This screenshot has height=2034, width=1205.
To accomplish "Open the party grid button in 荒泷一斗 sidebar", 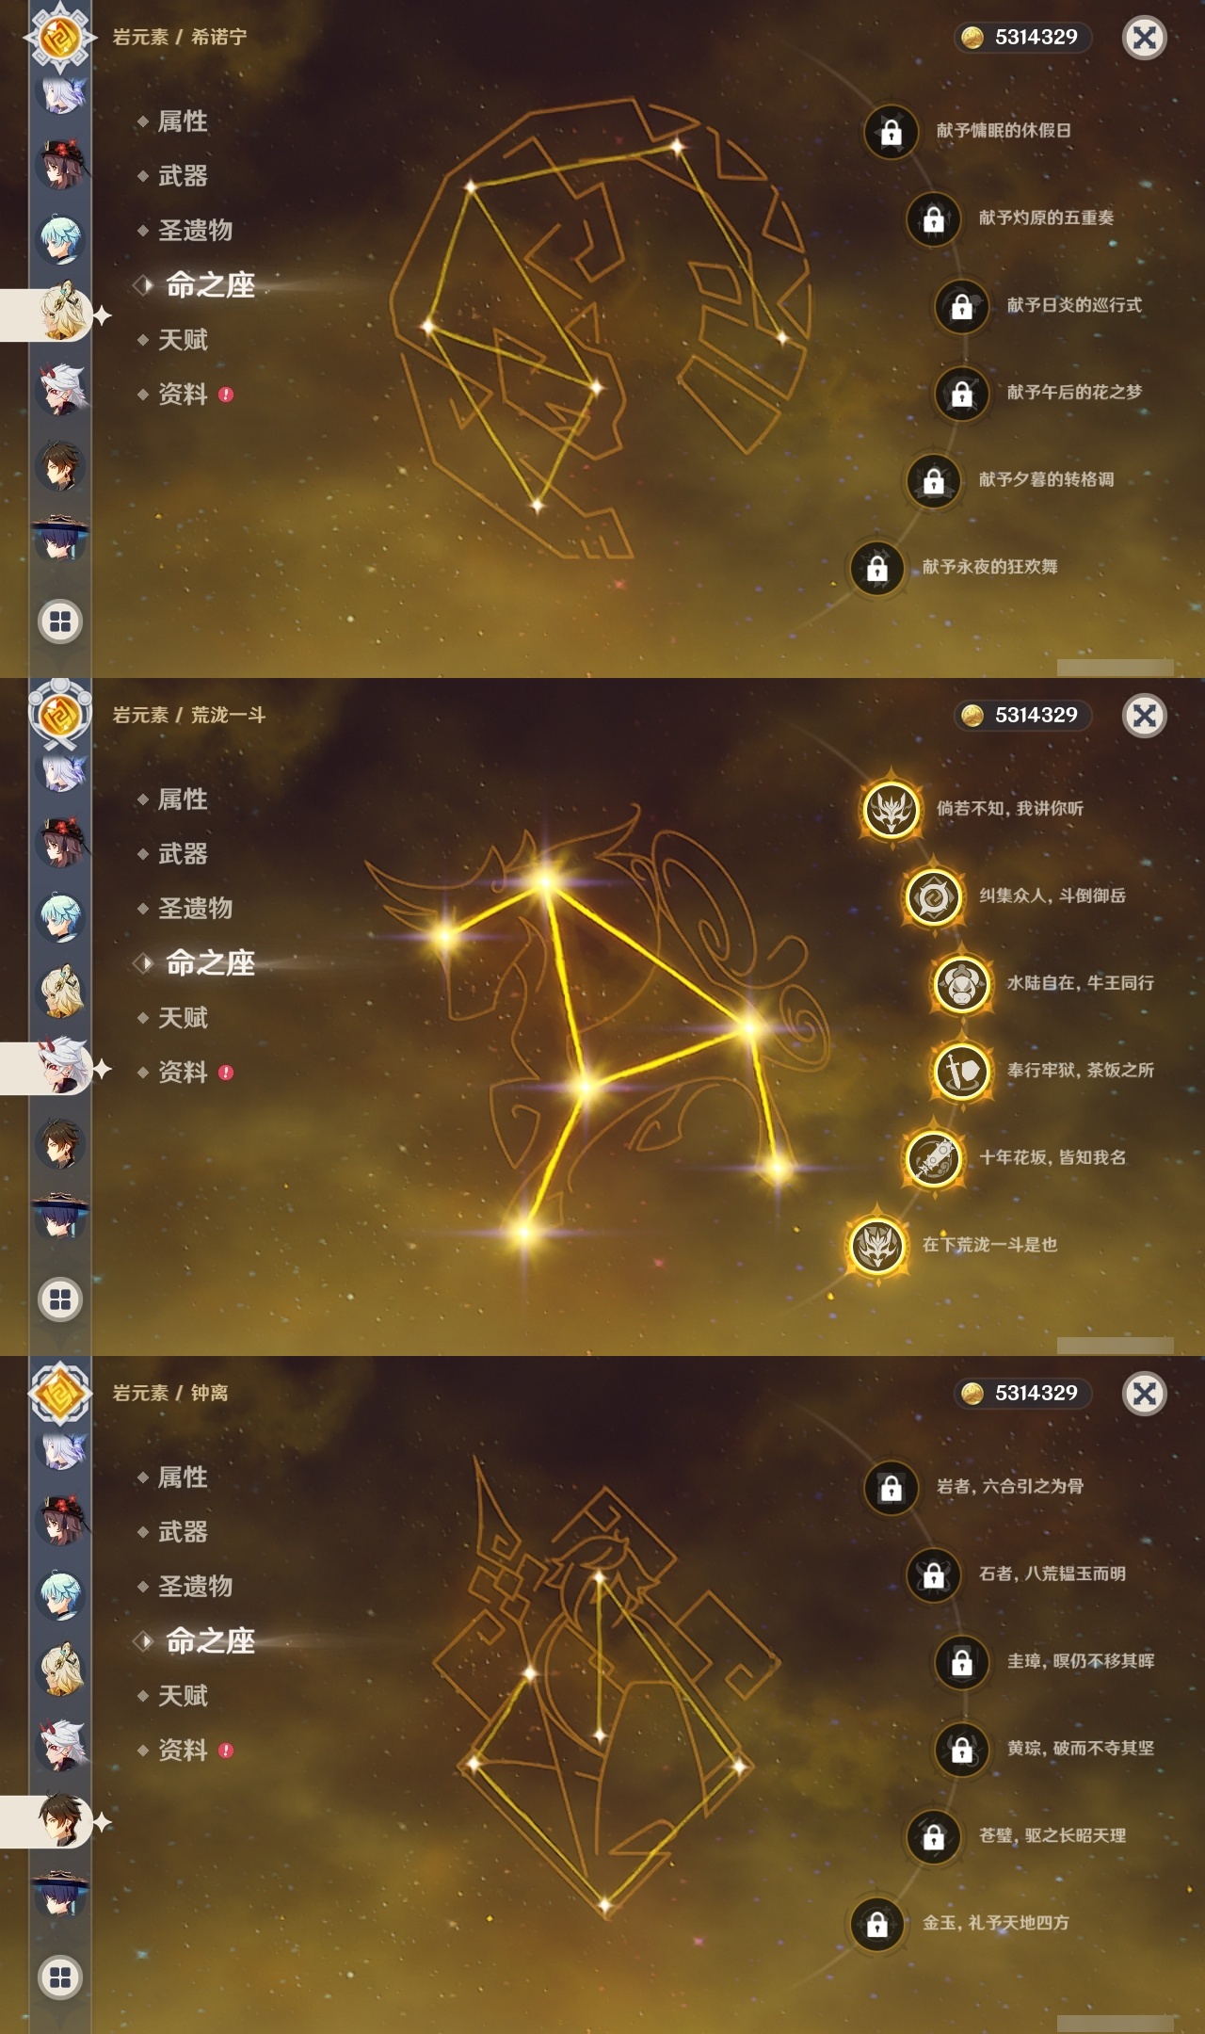I will tap(60, 1299).
